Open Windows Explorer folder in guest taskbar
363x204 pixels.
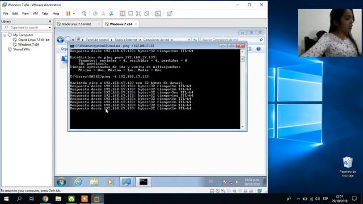click(94, 182)
